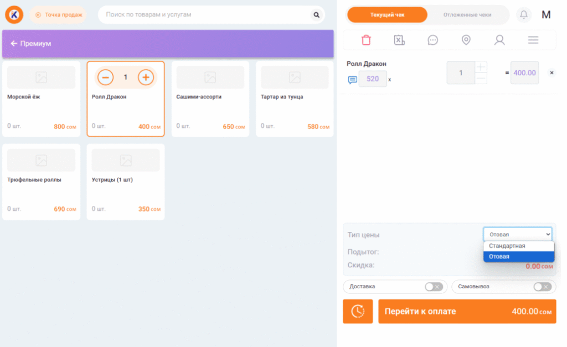Open the Тип цены dropdown
The width and height of the screenshot is (567, 347).
coord(518,235)
